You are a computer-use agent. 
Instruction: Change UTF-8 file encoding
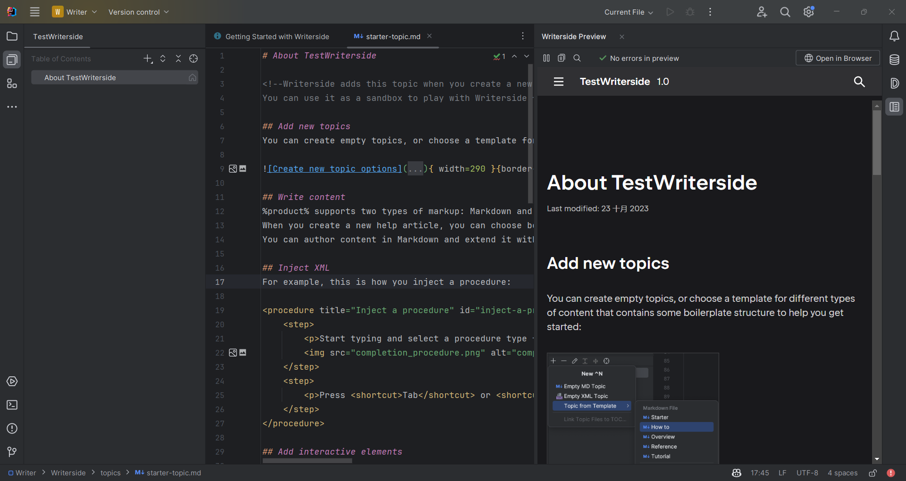(807, 473)
